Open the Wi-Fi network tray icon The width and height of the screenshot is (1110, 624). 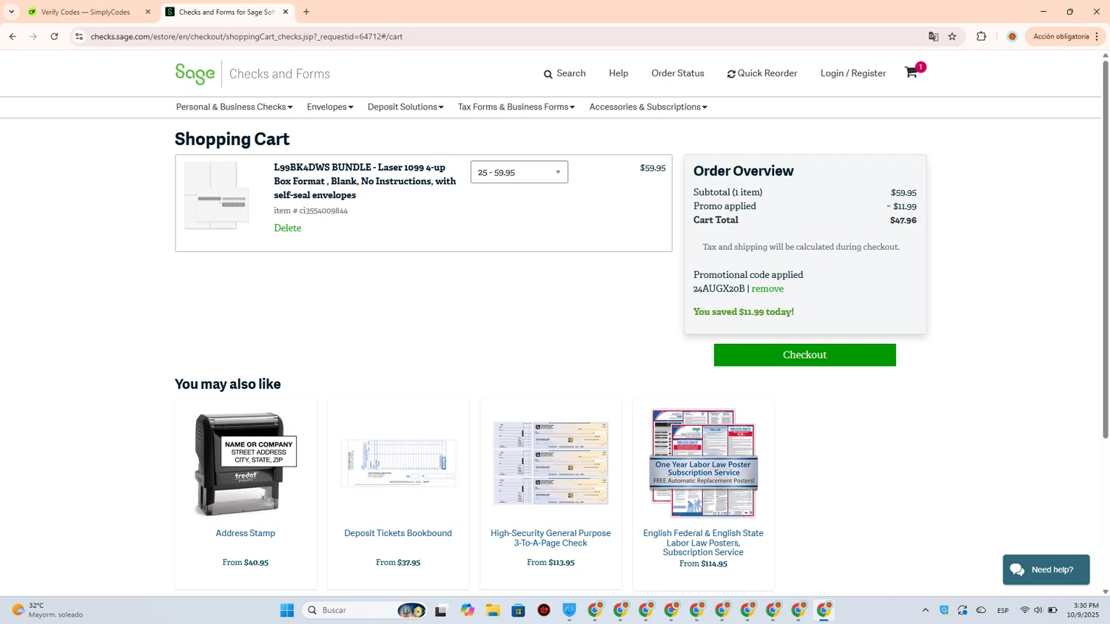click(x=1025, y=610)
